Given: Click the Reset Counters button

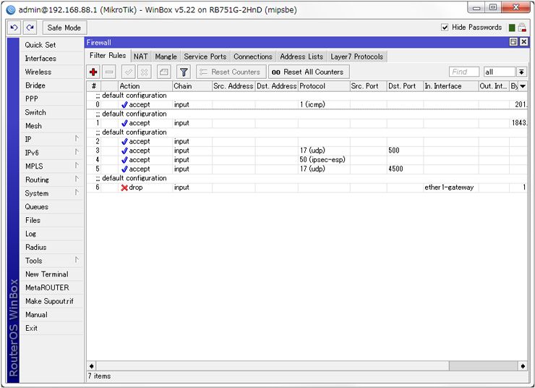Looking at the screenshot, I should click(x=231, y=72).
